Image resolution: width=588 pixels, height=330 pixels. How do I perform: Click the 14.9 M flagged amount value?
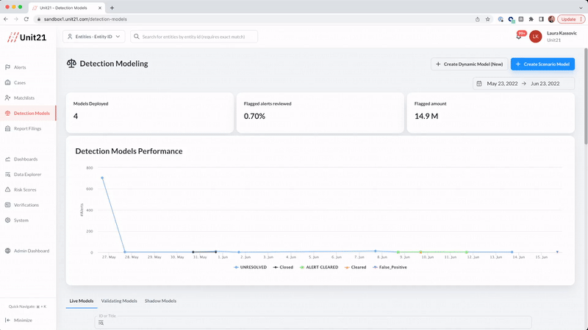426,117
